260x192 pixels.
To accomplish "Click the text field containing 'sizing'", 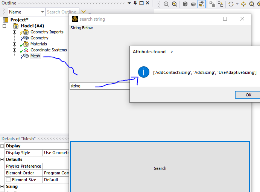I will 100,86.
